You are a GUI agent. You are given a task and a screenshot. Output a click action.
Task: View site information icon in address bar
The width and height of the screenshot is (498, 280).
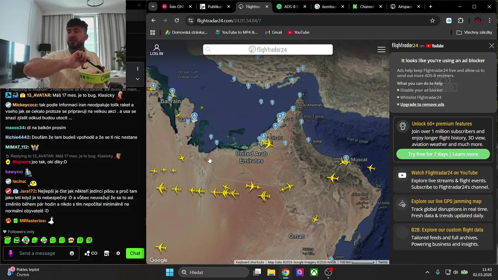pyautogui.click(x=190, y=21)
